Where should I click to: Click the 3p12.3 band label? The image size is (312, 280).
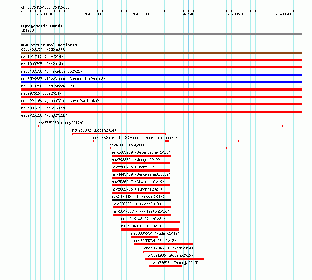click(27, 30)
